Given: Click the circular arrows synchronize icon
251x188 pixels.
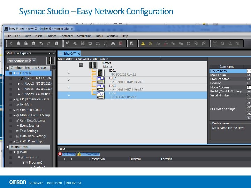Looking at the screenshot, I should click(x=189, y=44).
